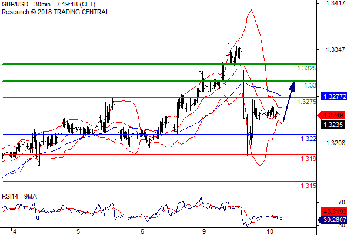
Task: Click the blue 1.322 pivot label
Action: (x=309, y=139)
